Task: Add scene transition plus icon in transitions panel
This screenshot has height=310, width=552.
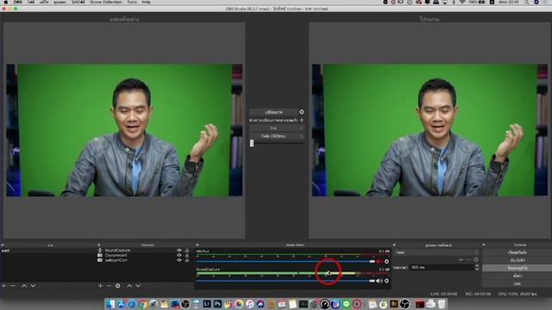Action: point(461,260)
